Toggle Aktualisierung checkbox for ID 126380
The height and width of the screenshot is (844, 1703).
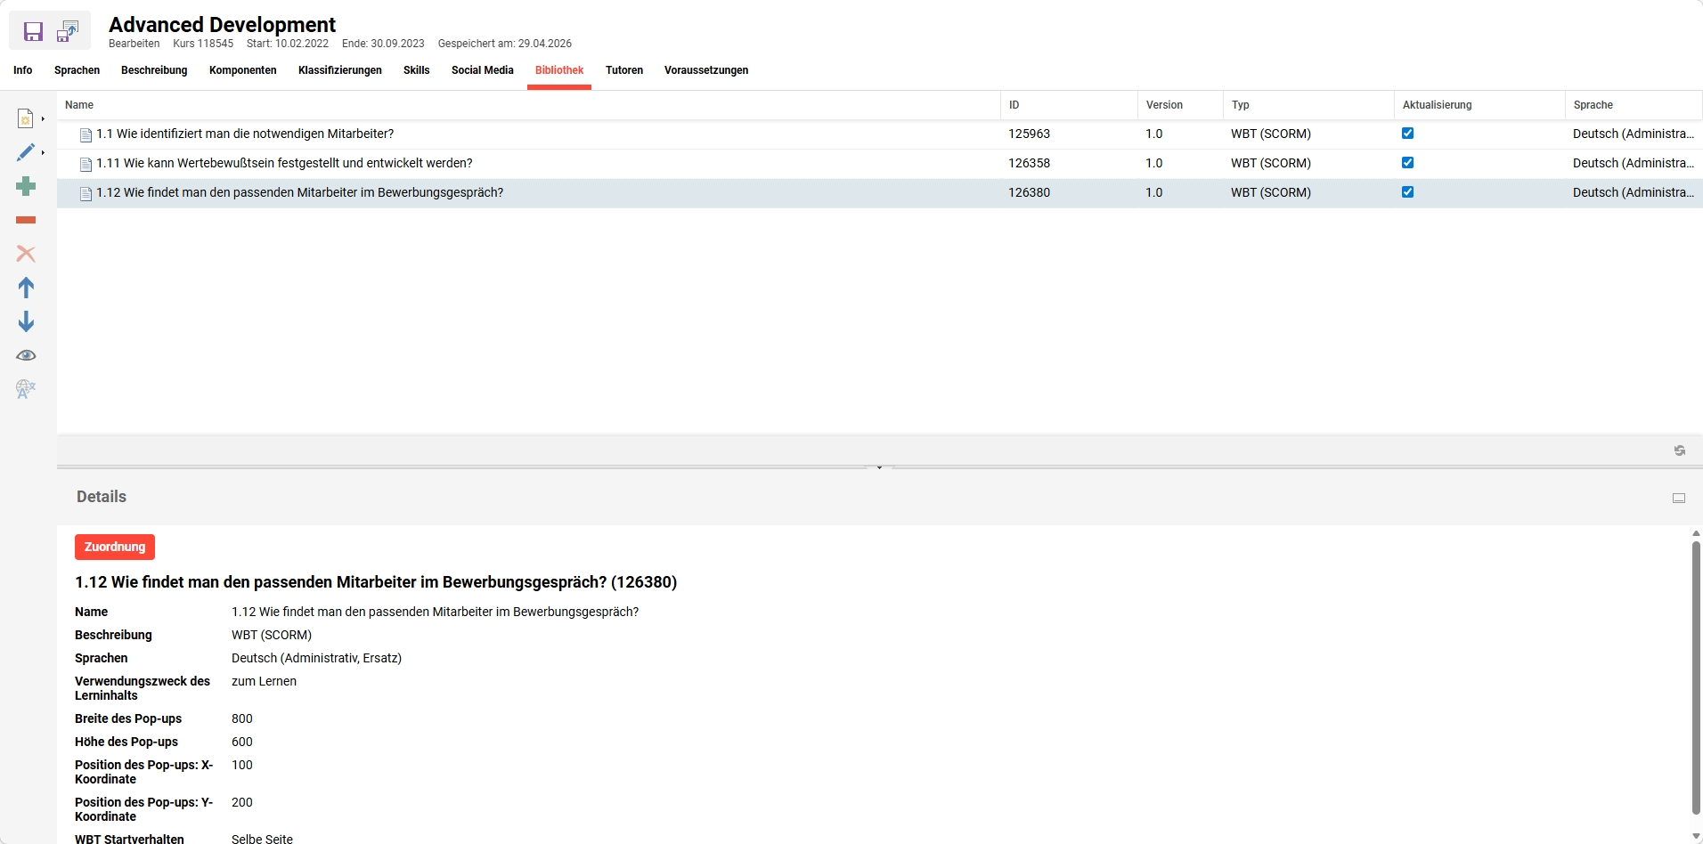click(1407, 192)
